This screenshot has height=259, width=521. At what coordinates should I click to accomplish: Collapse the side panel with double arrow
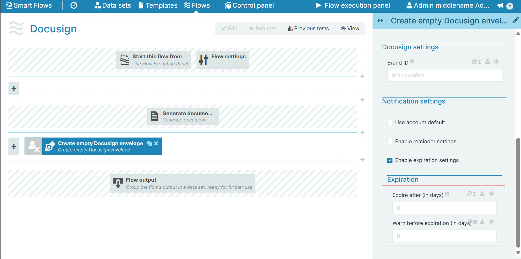(x=380, y=21)
